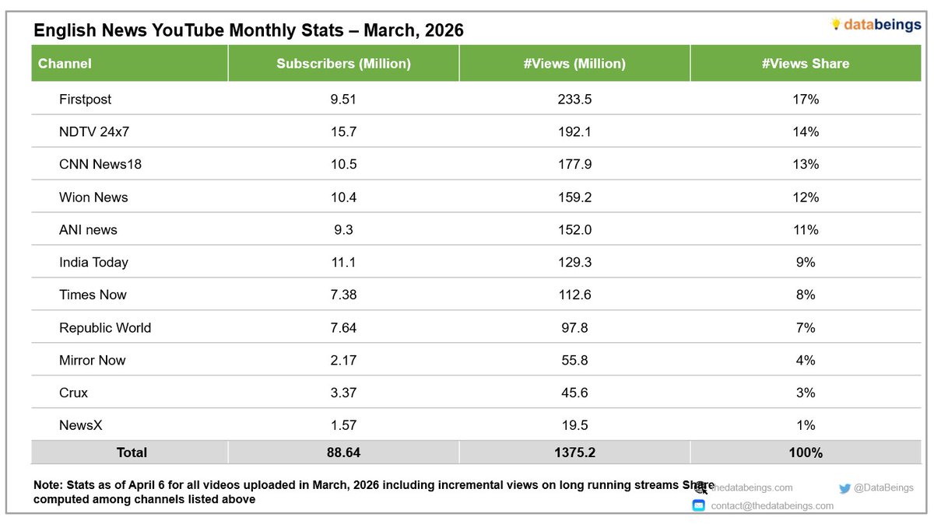This screenshot has width=934, height=524.
Task: Click the Total row label
Action: tap(130, 452)
